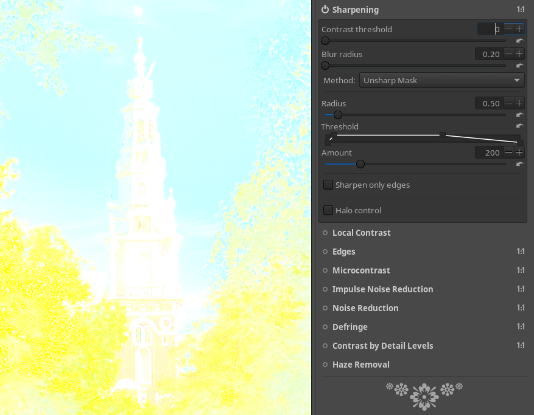Increase Blur radius with plus button
The width and height of the screenshot is (534, 415).
click(519, 54)
